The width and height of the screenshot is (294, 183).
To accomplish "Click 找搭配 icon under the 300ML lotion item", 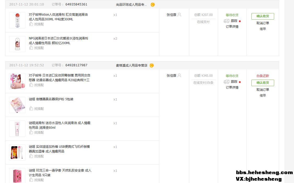I will click(x=31, y=24).
